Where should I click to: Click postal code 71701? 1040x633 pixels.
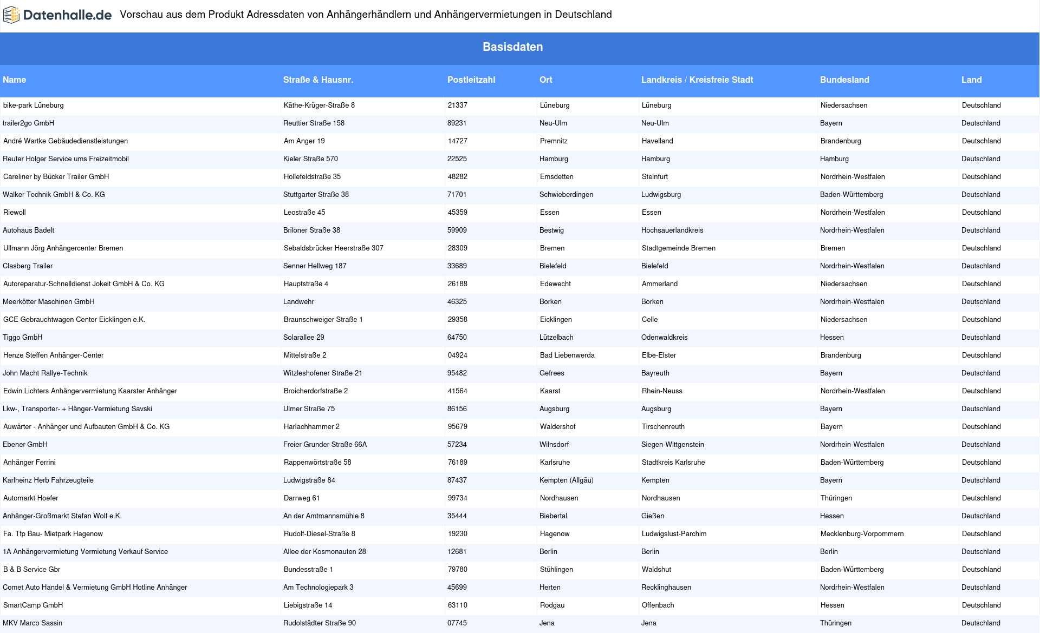(457, 195)
